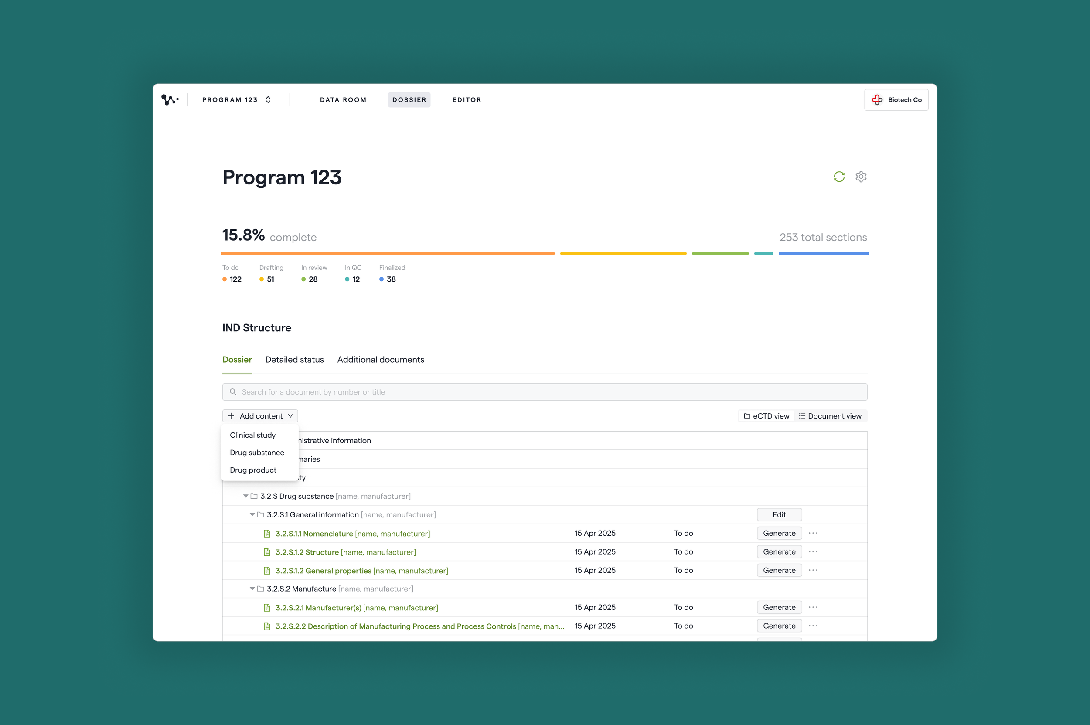Viewport: 1090px width, 725px height.
Task: Click the search magnifier icon
Action: 233,392
